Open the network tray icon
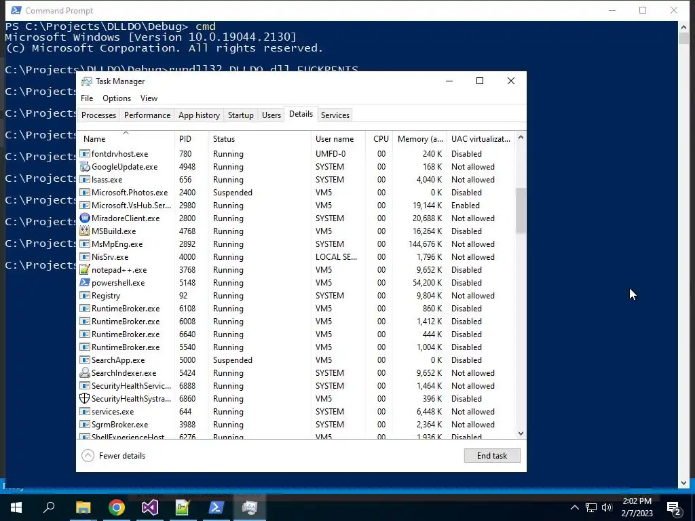The image size is (695, 521). [591, 507]
